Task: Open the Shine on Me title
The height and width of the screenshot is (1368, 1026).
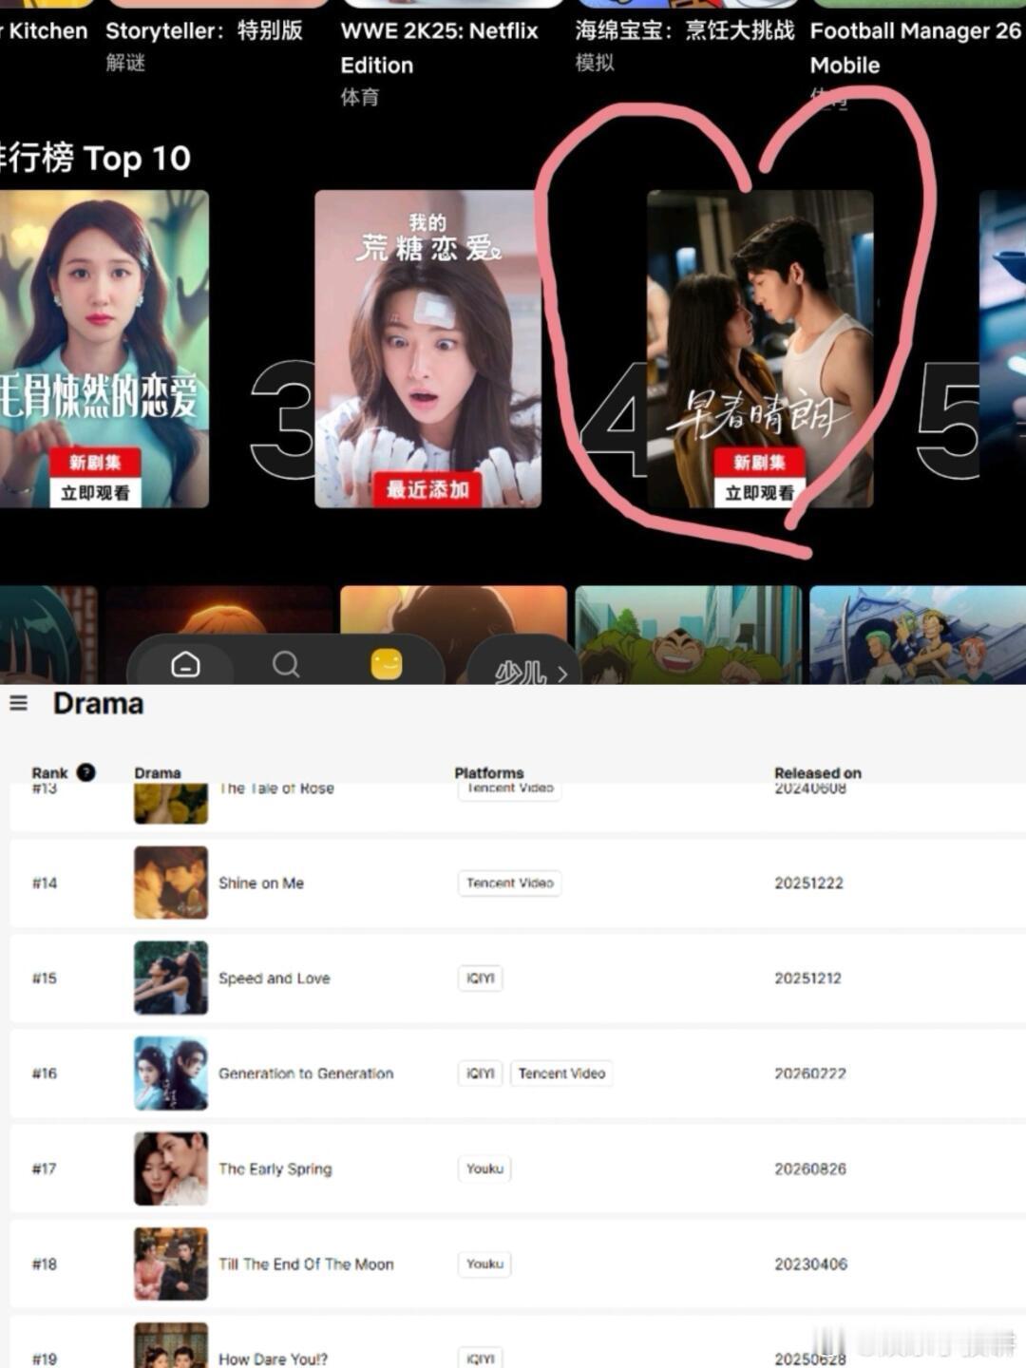Action: [261, 883]
